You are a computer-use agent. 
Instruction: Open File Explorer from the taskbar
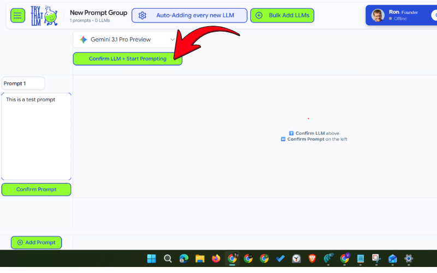pos(200,259)
